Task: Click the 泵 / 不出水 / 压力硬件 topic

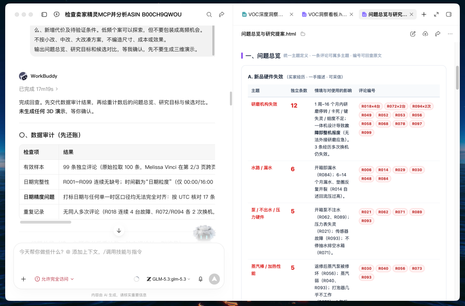Action: [266, 213]
